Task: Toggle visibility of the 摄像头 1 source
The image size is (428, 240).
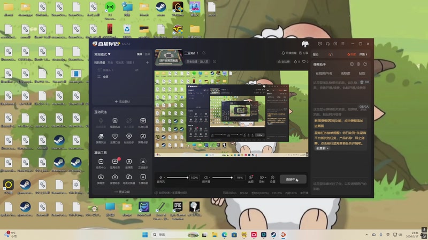Action: point(137,70)
